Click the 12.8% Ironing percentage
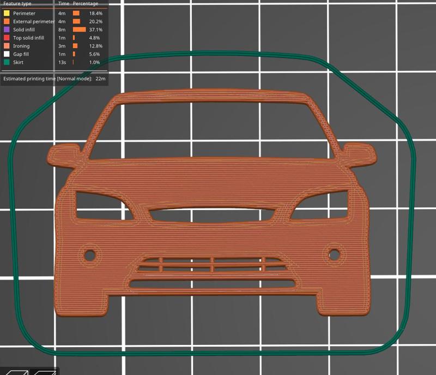The height and width of the screenshot is (375, 436). point(96,46)
